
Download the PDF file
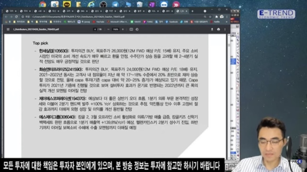click(x=212, y=29)
